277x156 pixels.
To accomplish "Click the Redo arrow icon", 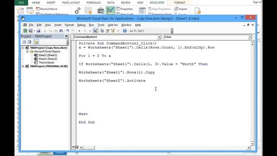I will 73,31.
